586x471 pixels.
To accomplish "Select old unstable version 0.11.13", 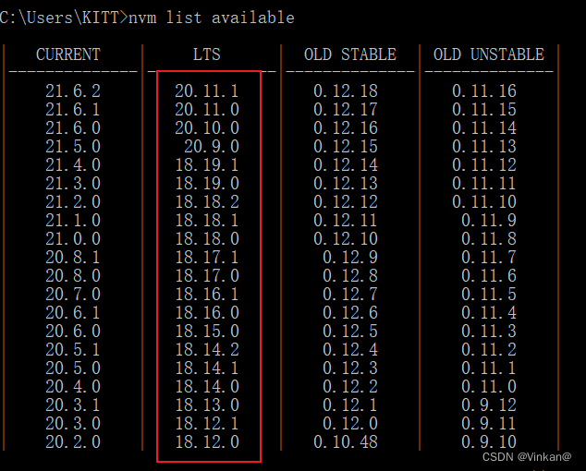I will pyautogui.click(x=484, y=147).
